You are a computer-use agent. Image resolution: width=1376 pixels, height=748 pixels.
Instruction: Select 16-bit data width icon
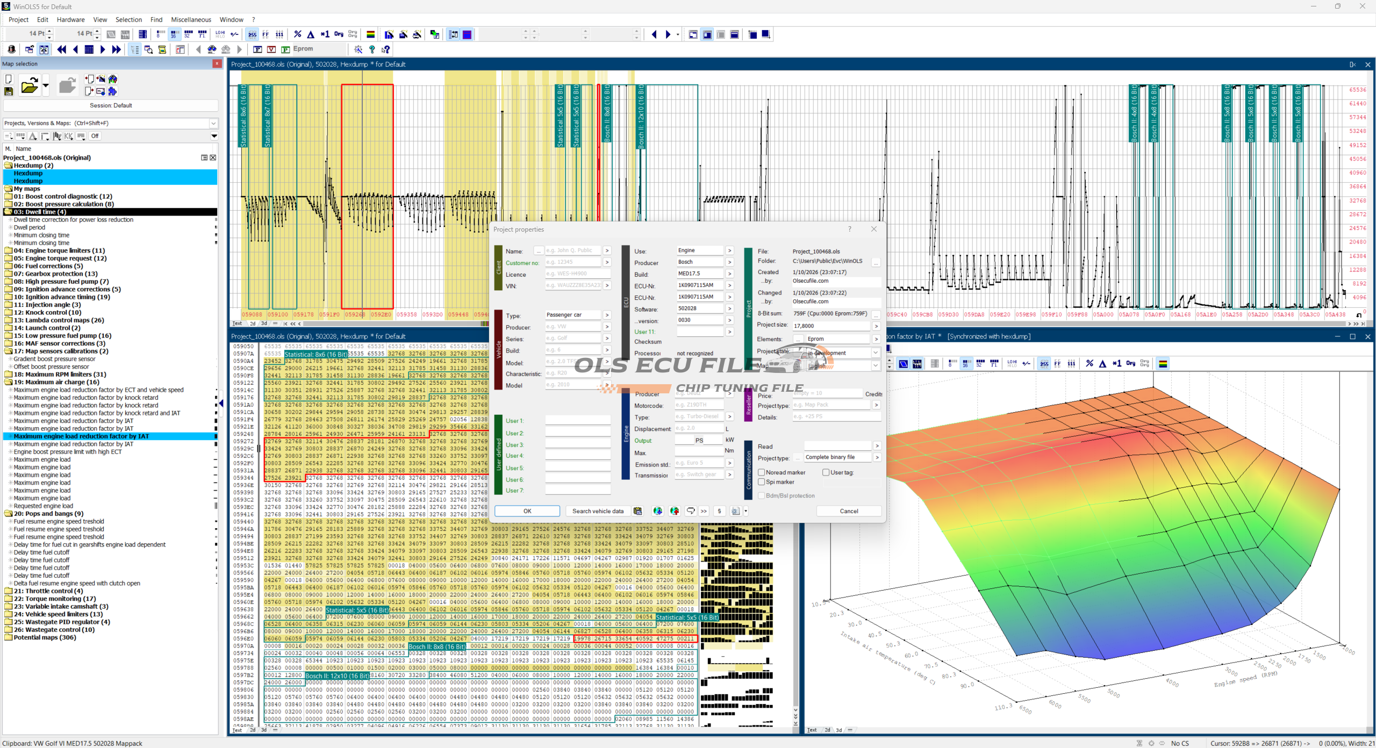(x=174, y=34)
